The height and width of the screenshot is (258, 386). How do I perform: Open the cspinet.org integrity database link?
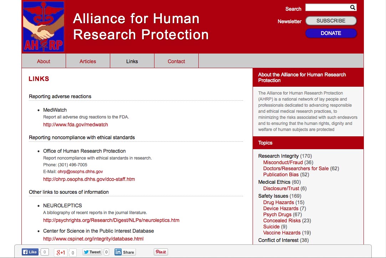click(x=93, y=238)
